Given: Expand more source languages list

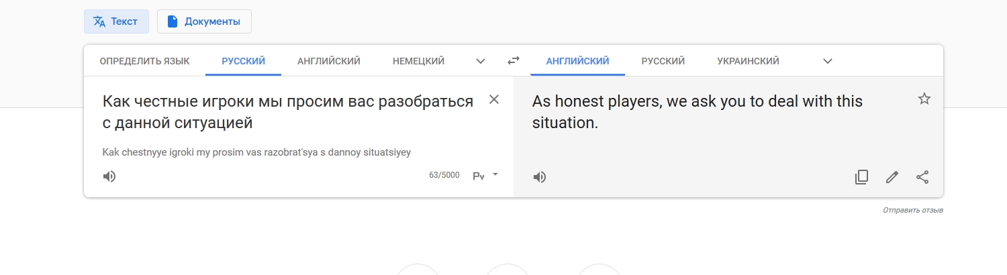Looking at the screenshot, I should [x=481, y=61].
